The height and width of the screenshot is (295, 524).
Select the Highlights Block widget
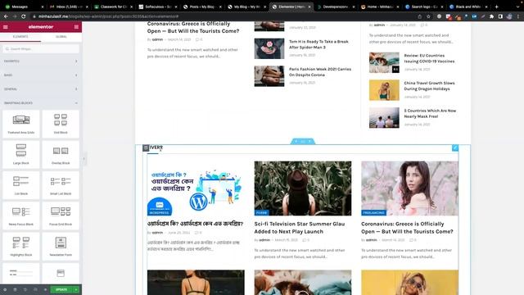click(21, 247)
